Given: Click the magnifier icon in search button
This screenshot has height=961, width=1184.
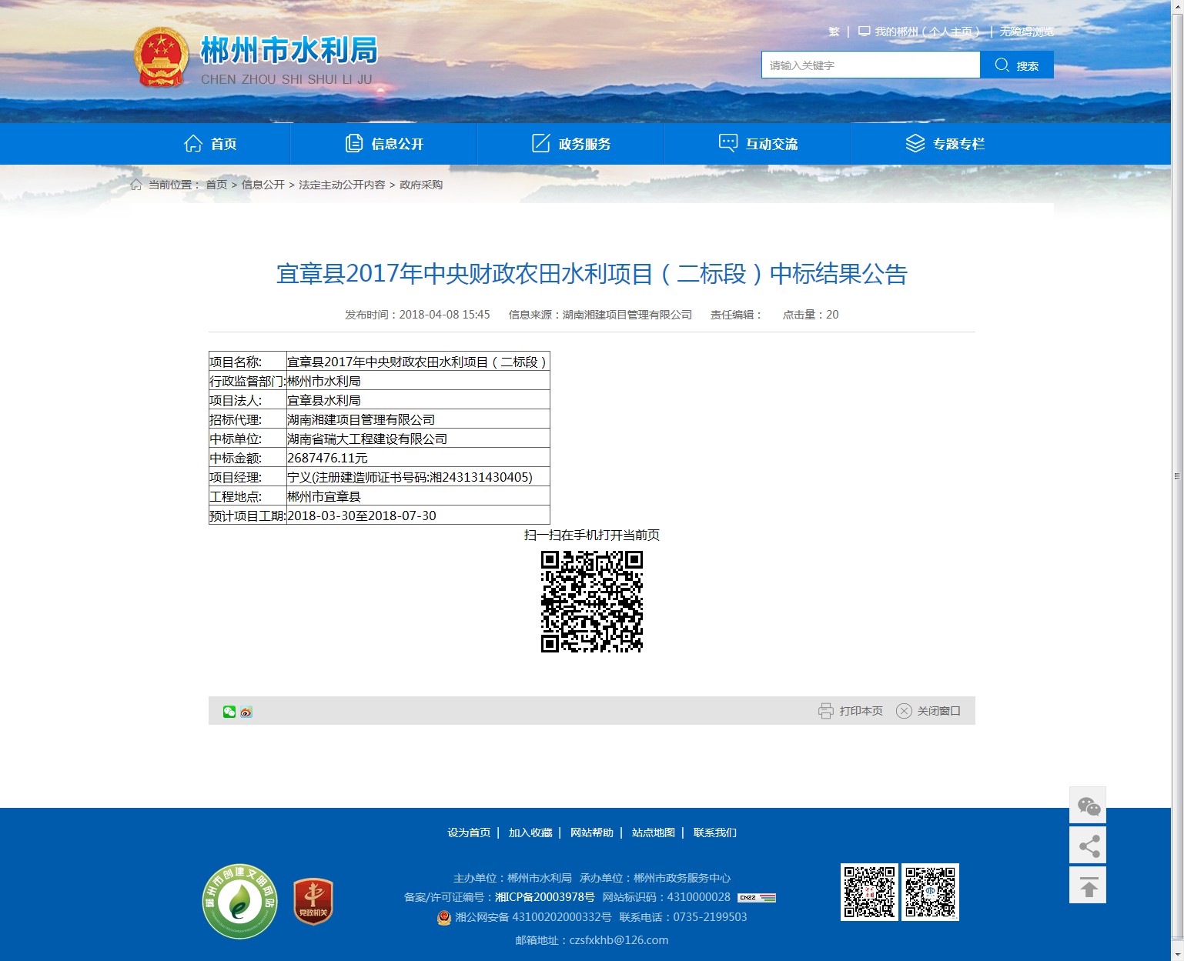Looking at the screenshot, I should (1002, 65).
